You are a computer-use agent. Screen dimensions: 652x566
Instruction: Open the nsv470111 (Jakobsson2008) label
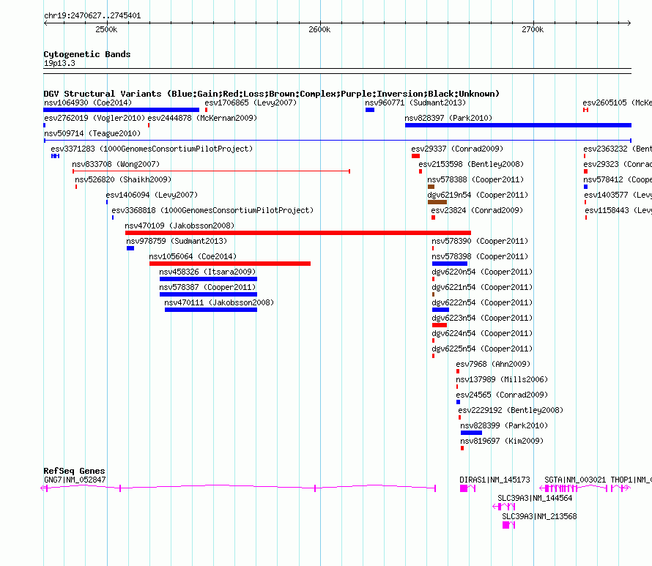(x=219, y=302)
